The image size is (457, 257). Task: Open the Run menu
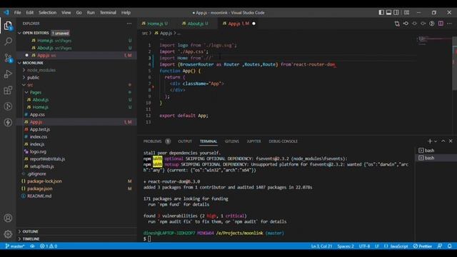point(91,13)
